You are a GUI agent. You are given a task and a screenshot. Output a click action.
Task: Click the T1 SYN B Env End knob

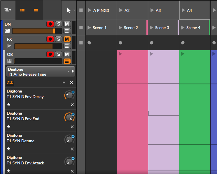69,117
